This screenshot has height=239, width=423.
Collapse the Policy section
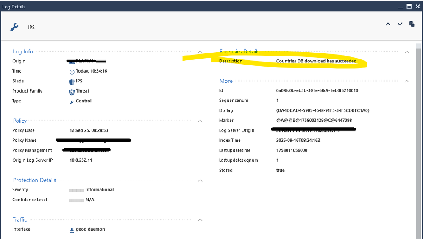pos(200,121)
